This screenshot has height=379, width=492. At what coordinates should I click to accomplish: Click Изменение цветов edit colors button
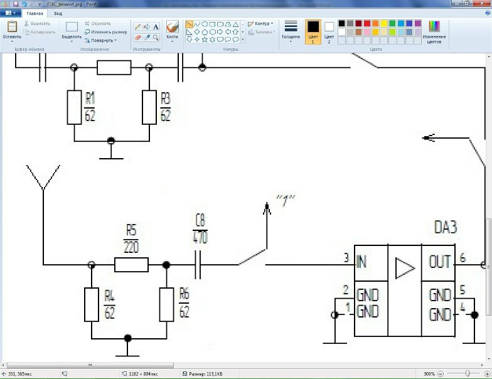pyautogui.click(x=434, y=30)
